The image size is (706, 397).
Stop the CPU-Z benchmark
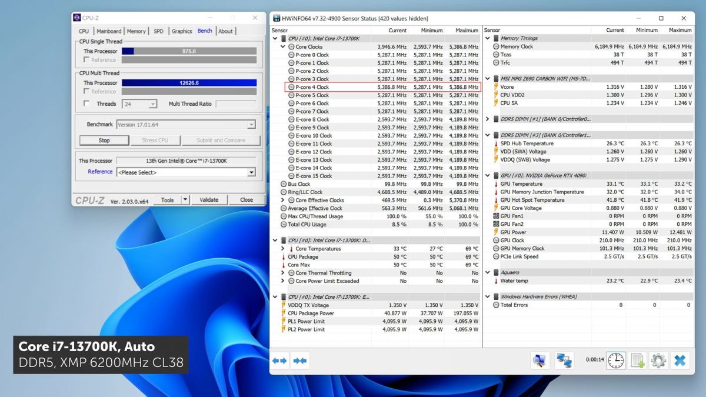point(104,140)
